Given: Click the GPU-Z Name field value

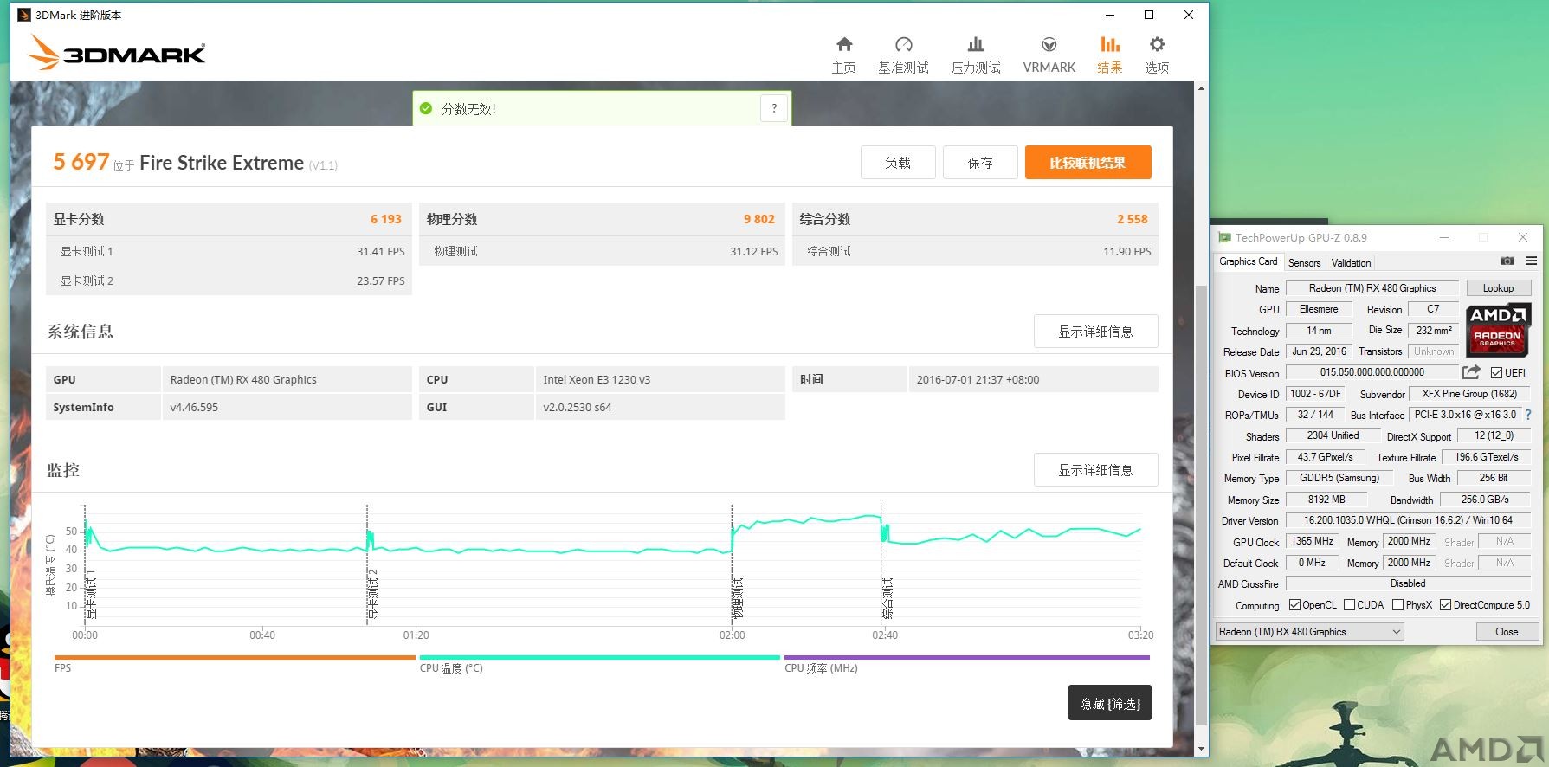Looking at the screenshot, I should pos(1372,288).
